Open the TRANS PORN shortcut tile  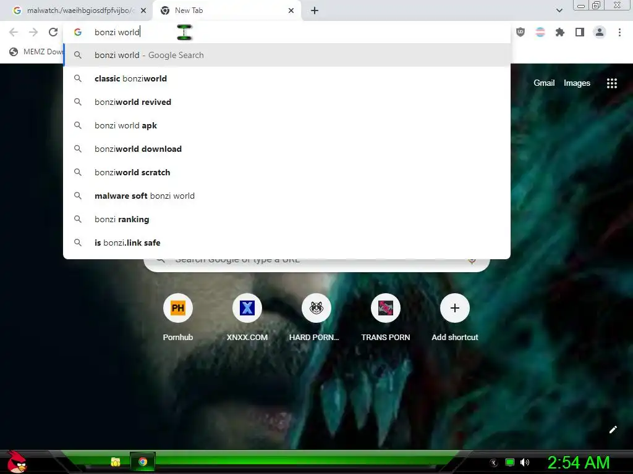(x=386, y=318)
